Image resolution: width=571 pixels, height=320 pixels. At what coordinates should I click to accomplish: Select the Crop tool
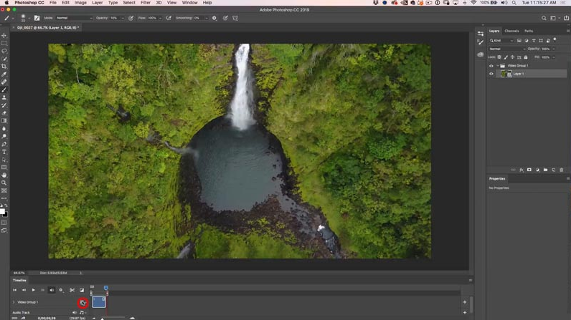[x=4, y=67]
